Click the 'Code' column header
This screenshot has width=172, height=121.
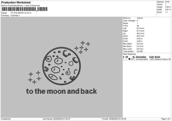(151, 57)
